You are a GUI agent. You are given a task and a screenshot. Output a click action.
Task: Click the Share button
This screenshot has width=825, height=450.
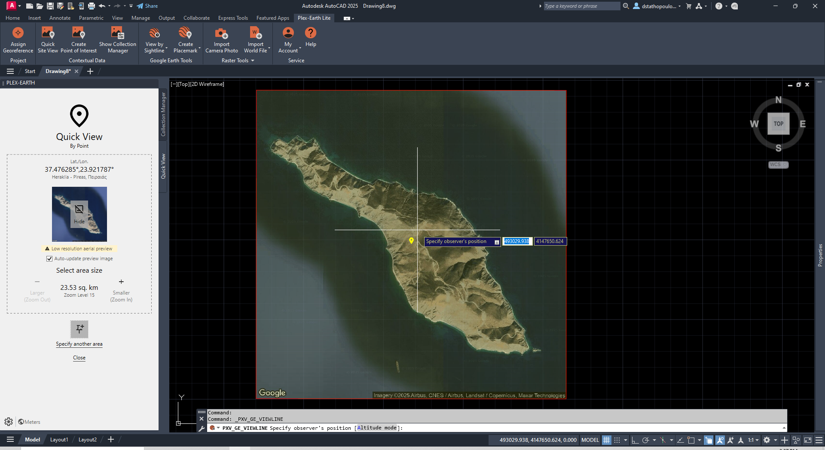pos(147,6)
